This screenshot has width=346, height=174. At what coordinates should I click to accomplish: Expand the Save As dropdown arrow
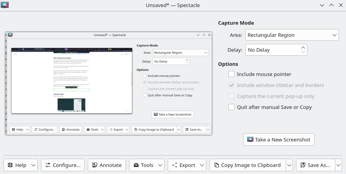pos(338,165)
